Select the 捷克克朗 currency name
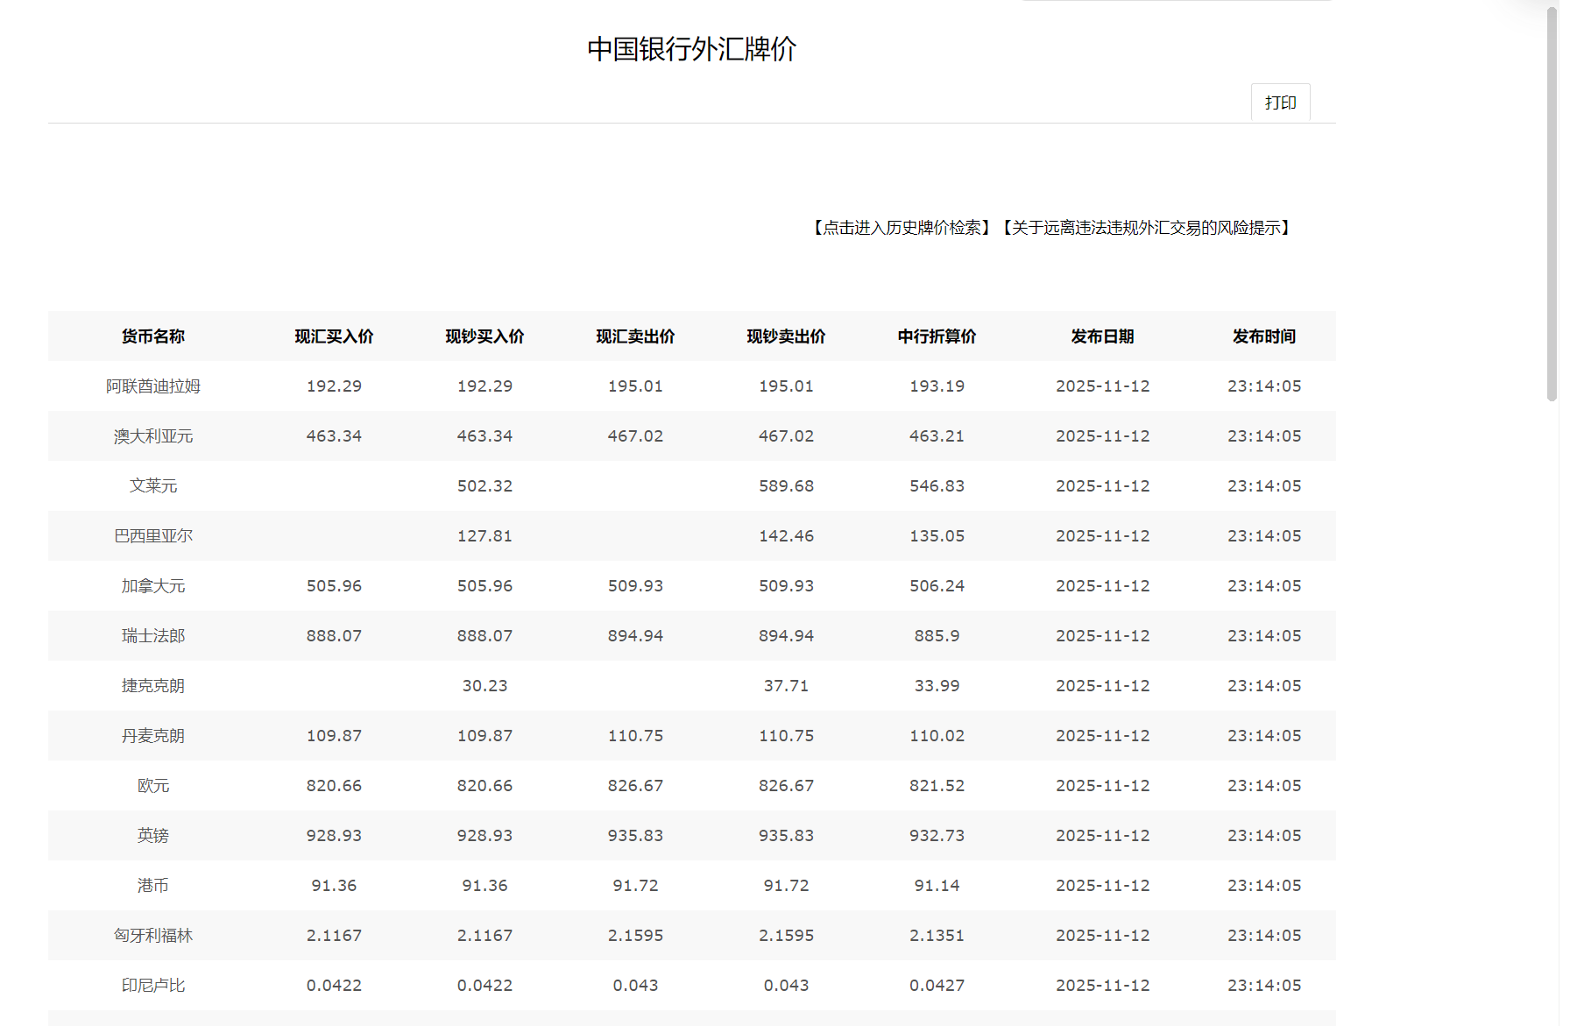The image size is (1570, 1026). tap(153, 686)
